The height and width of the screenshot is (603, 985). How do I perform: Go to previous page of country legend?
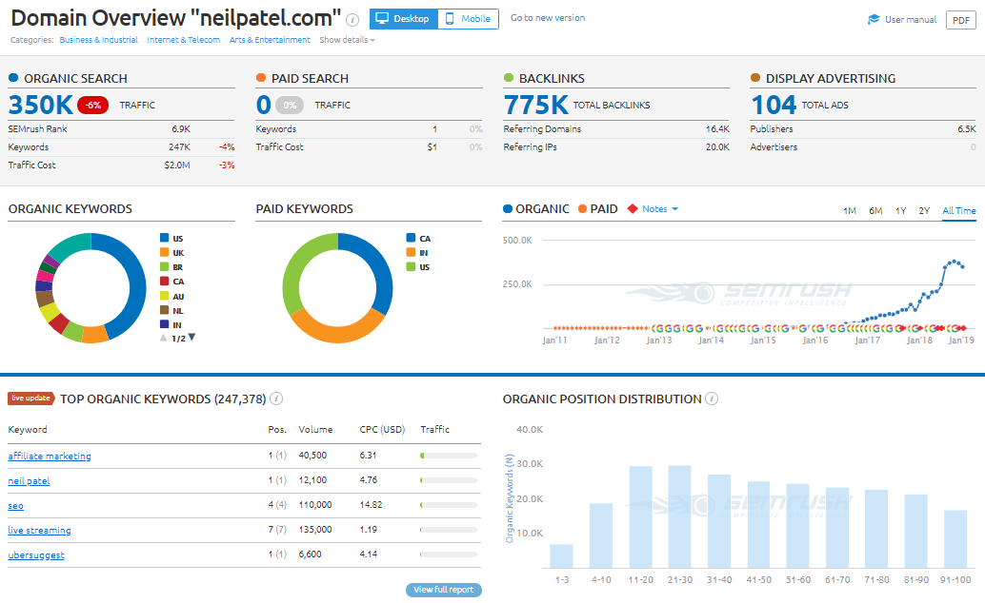[163, 338]
